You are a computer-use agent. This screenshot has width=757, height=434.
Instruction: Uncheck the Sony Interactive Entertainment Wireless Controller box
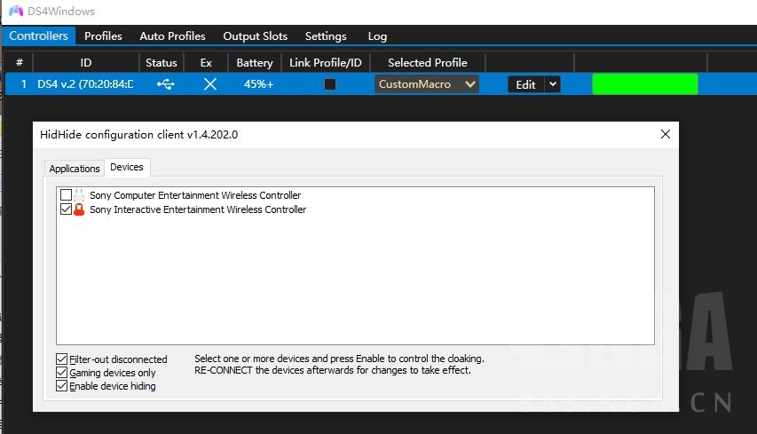(x=66, y=210)
